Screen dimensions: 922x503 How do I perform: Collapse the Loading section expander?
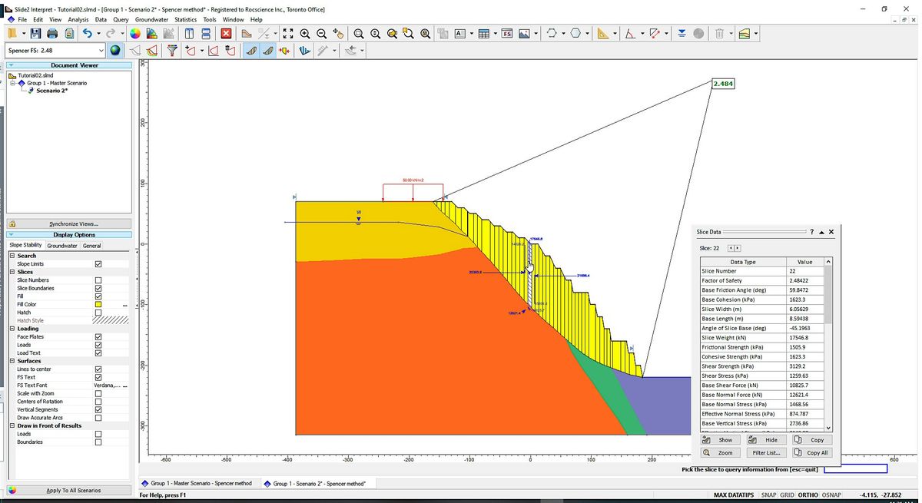click(x=12, y=329)
